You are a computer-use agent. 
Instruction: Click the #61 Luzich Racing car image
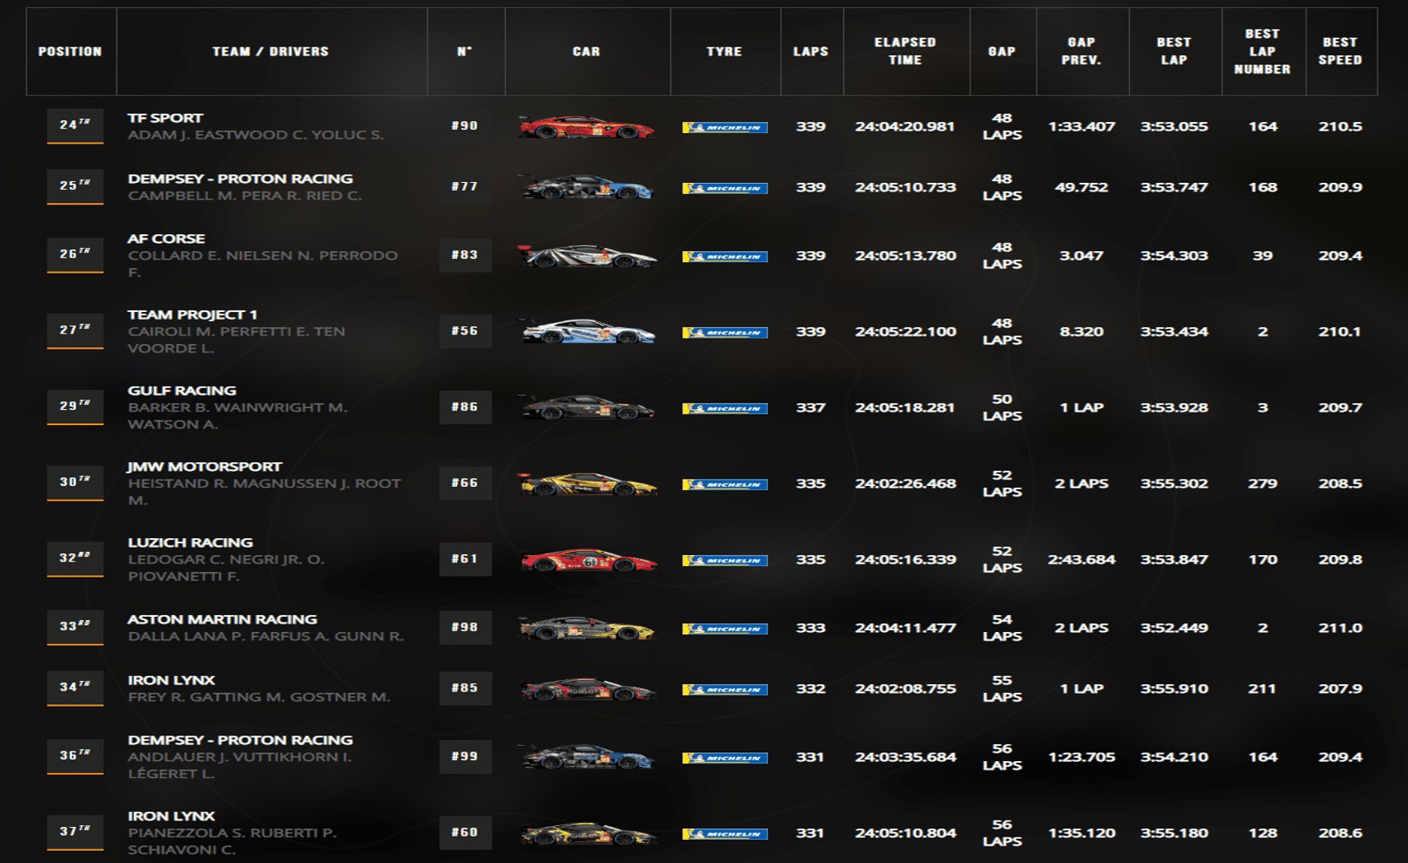[587, 560]
